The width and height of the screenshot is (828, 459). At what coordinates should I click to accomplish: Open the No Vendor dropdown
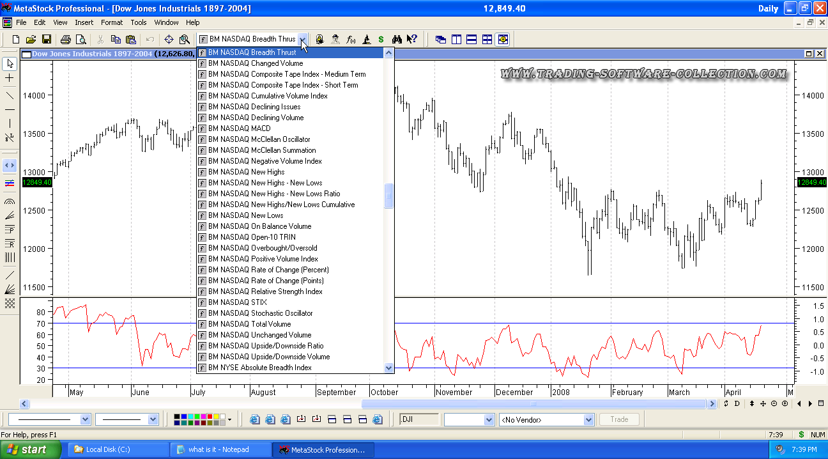[x=588, y=420]
